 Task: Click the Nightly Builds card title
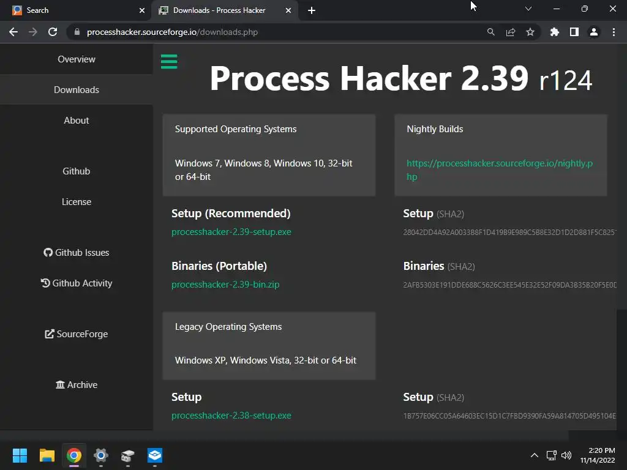tap(435, 129)
